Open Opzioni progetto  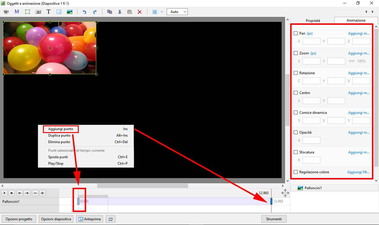click(19, 219)
